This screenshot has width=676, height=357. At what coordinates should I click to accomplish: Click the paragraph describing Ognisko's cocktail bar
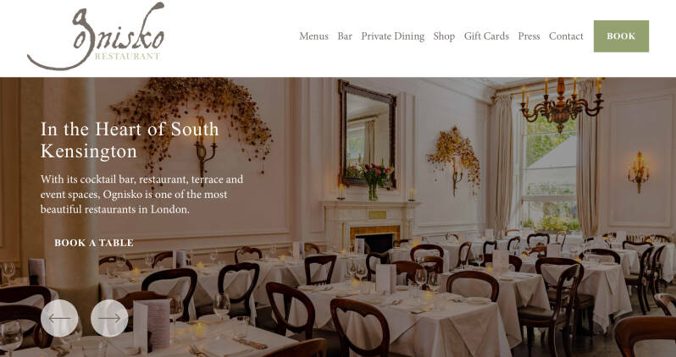pyautogui.click(x=141, y=195)
